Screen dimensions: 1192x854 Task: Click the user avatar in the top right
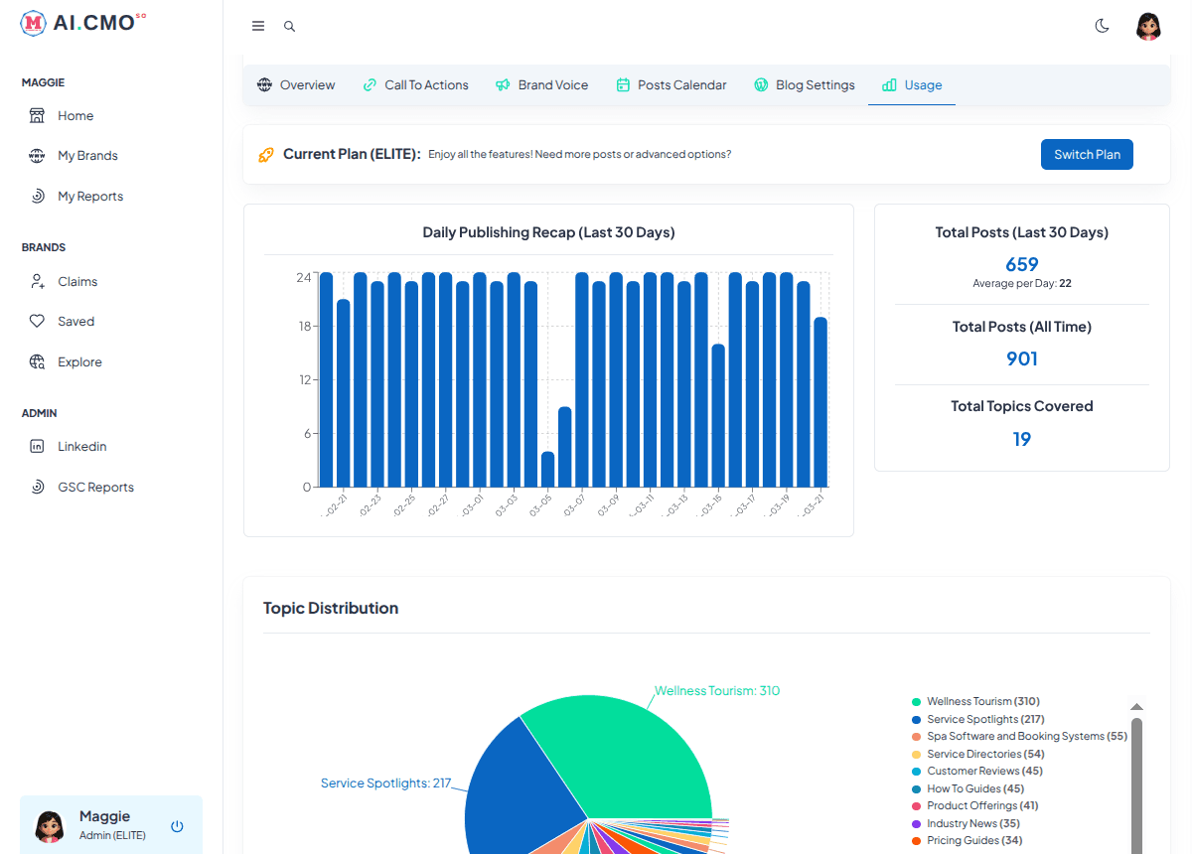click(x=1148, y=26)
